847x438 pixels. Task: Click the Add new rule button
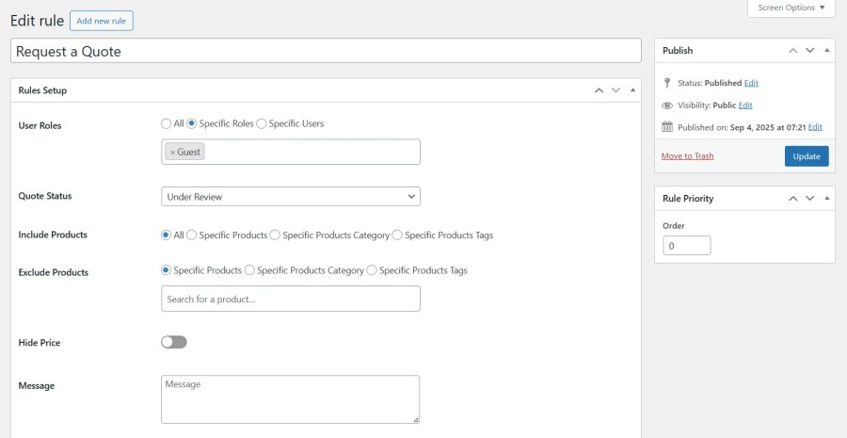pyautogui.click(x=102, y=21)
